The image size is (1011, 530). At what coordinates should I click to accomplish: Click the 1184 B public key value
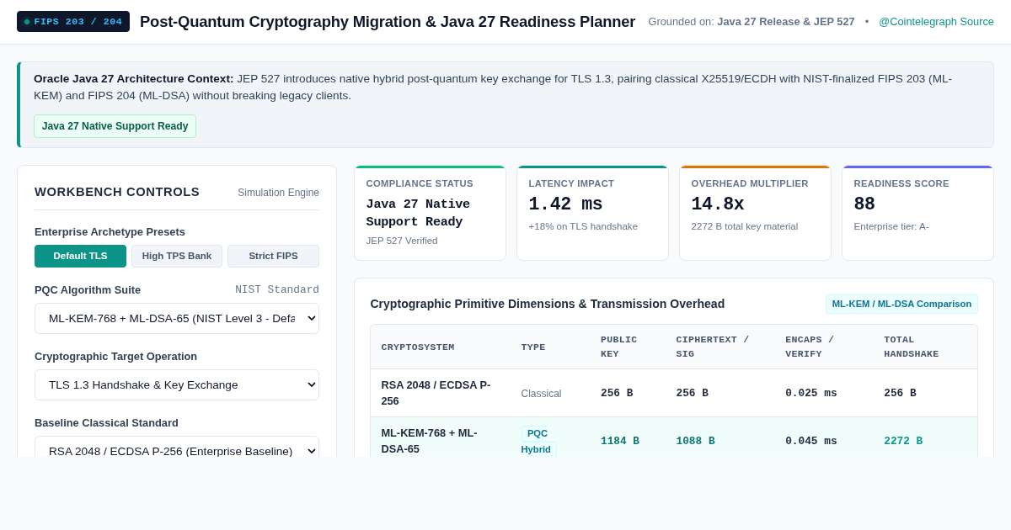point(620,441)
